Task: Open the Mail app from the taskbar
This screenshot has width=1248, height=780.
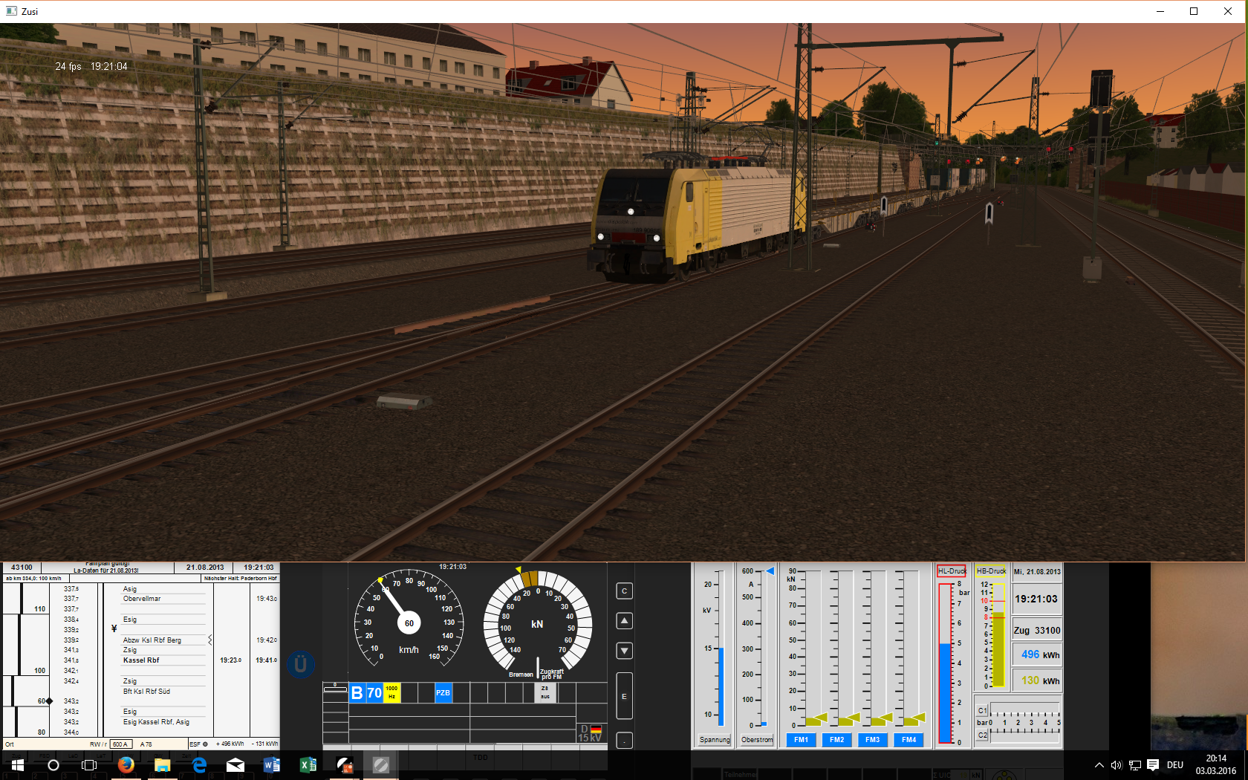Action: click(235, 765)
